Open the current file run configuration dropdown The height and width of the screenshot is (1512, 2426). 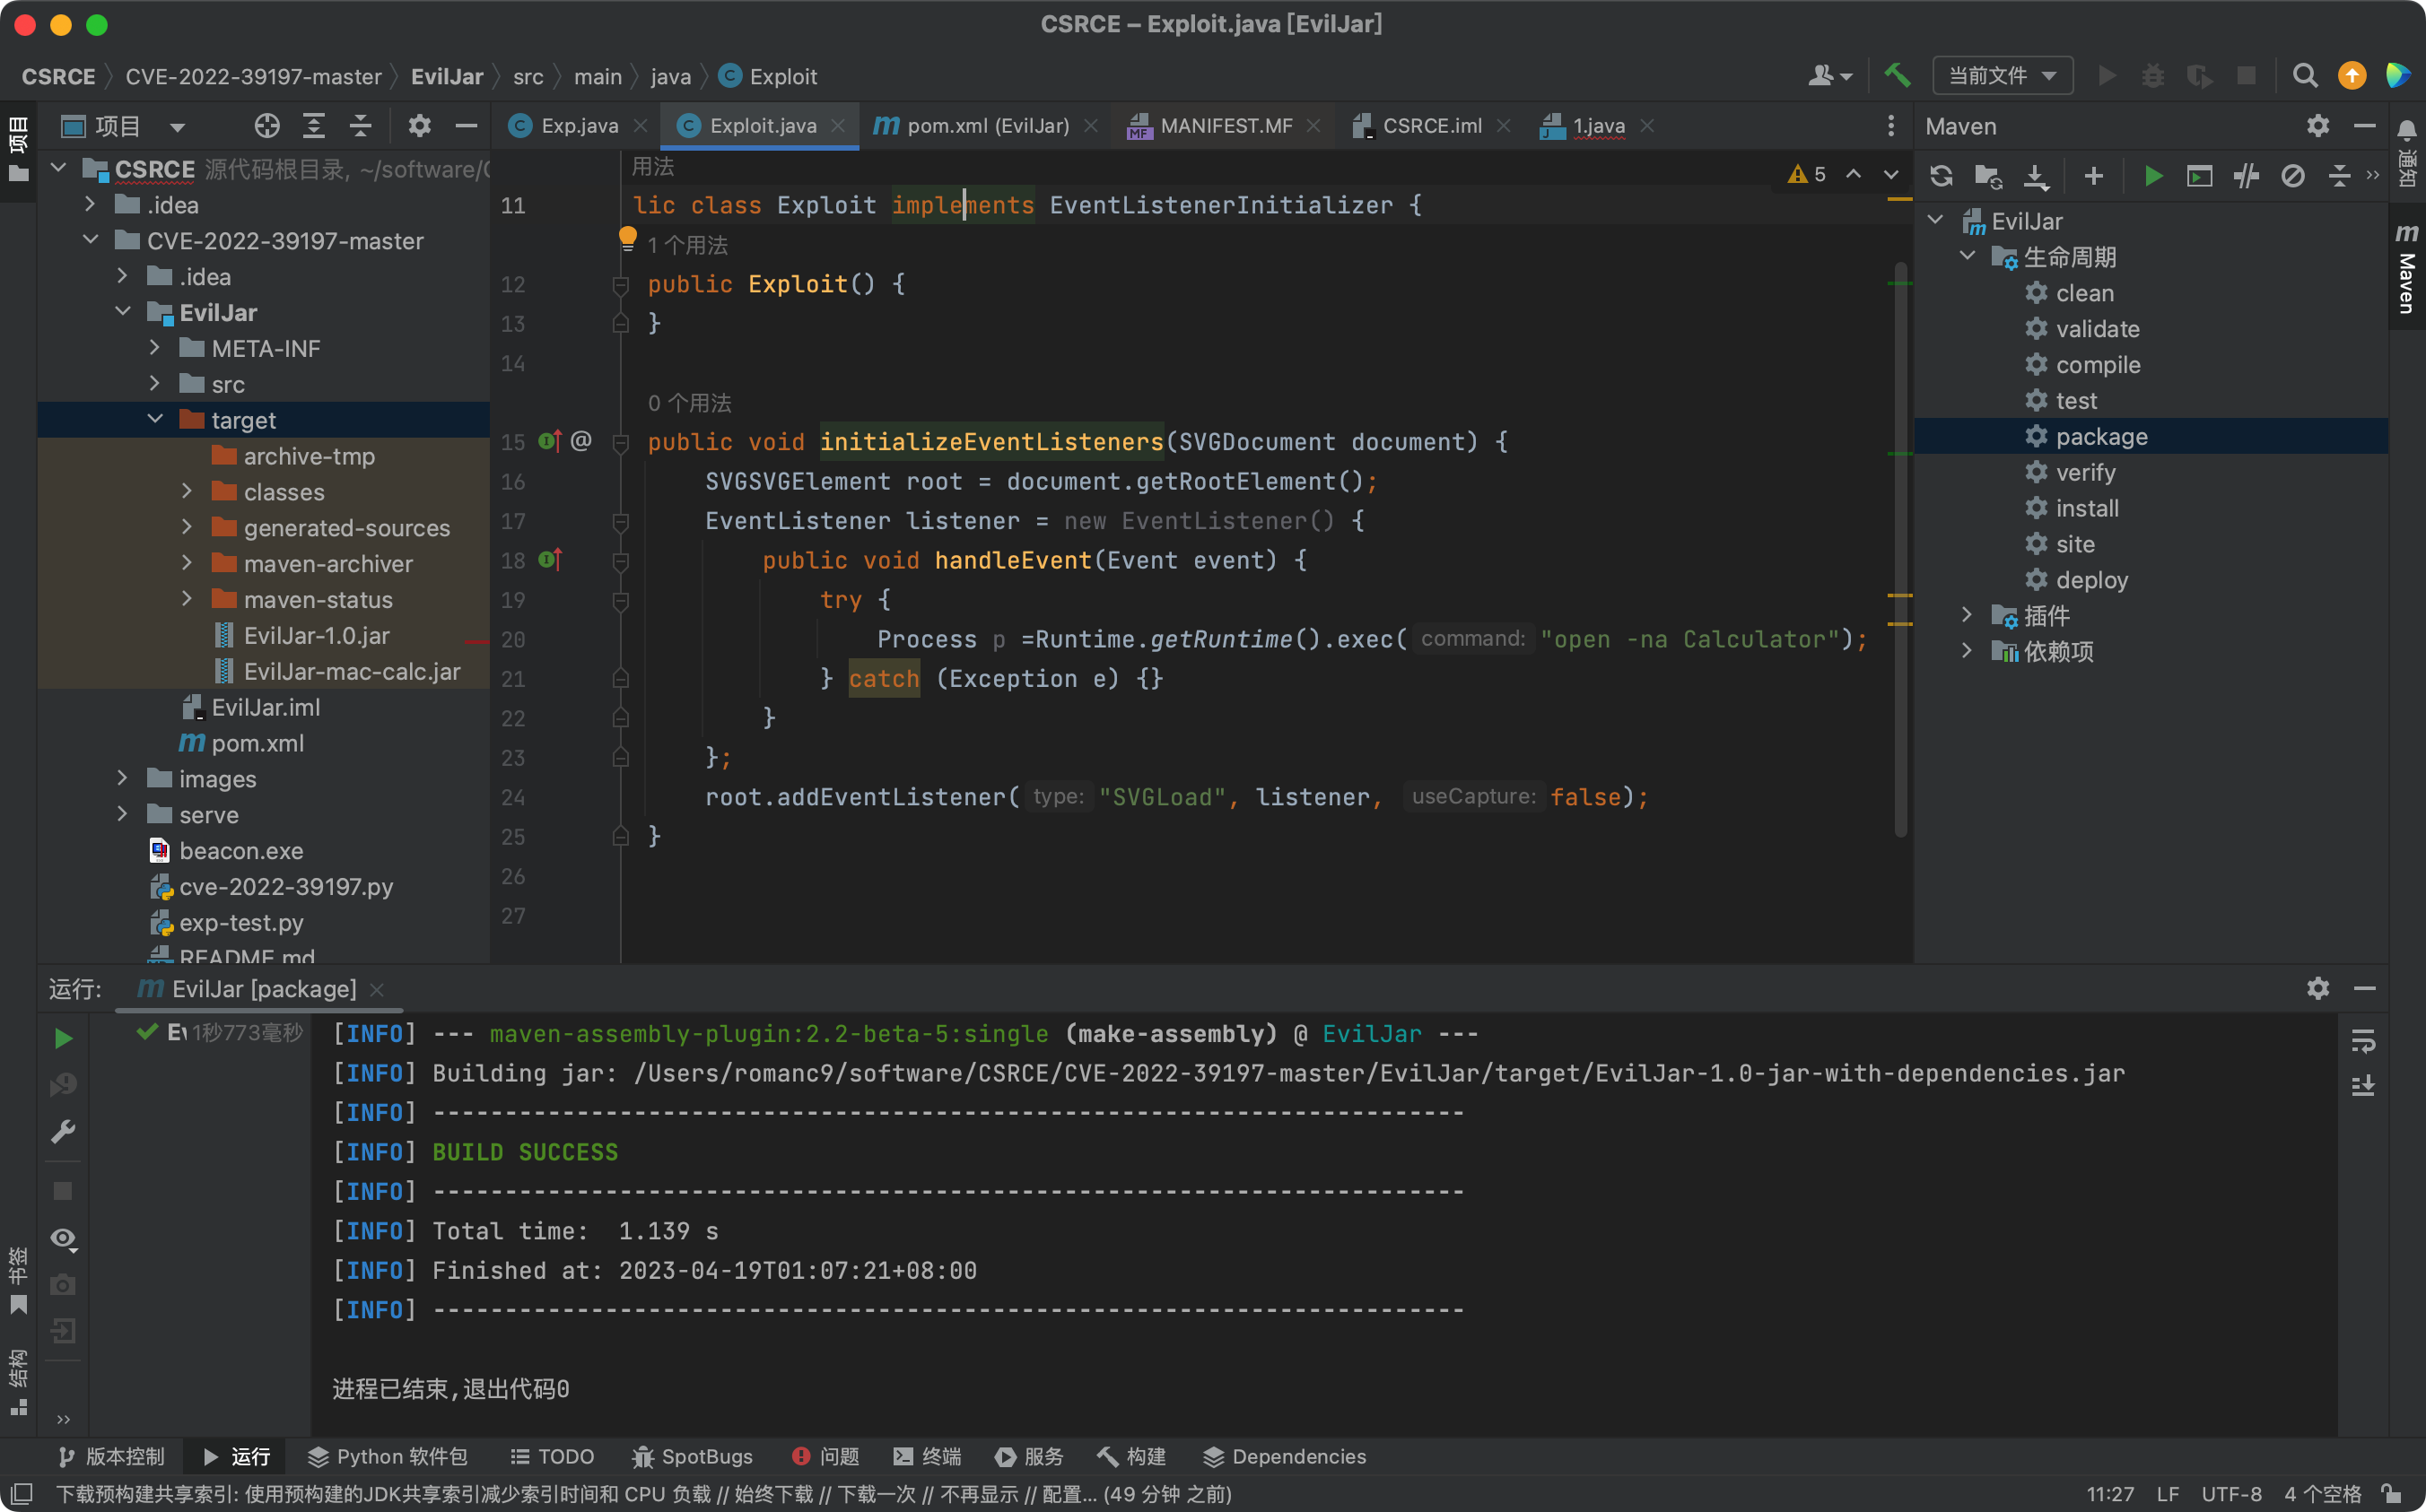[x=2002, y=76]
